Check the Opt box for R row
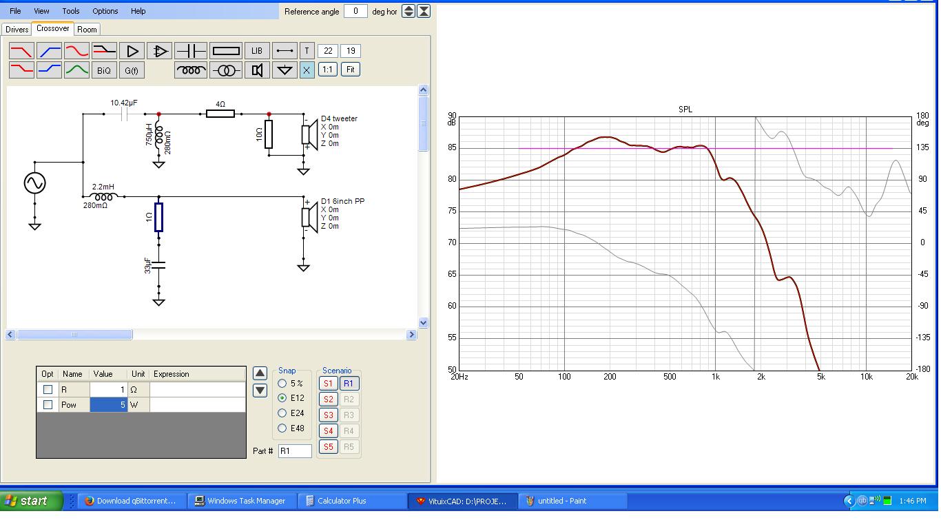 (x=48, y=389)
